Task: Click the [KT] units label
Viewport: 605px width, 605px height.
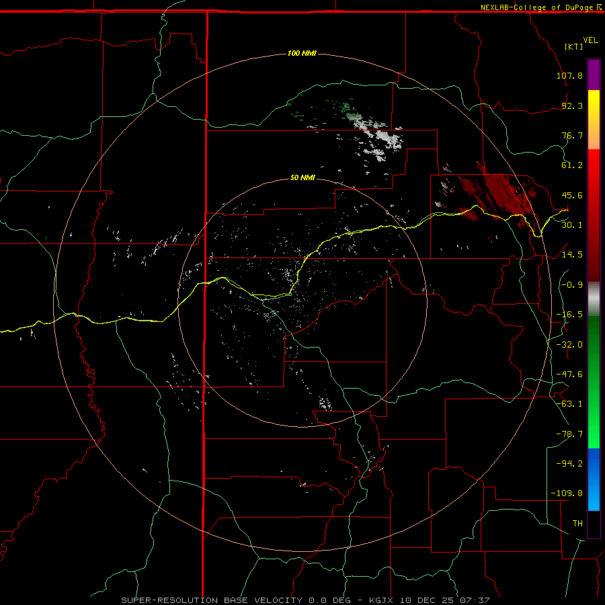Action: [x=574, y=46]
